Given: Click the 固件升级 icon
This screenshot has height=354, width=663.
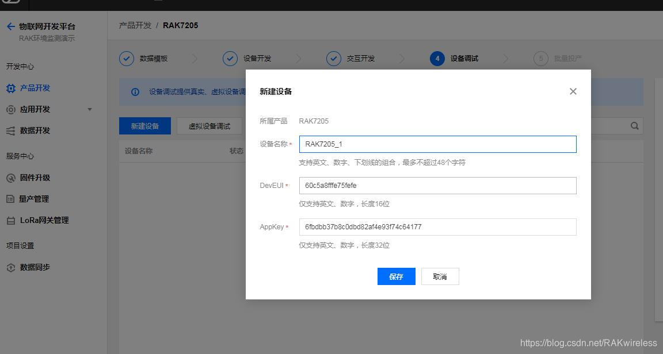Looking at the screenshot, I should click(x=10, y=178).
